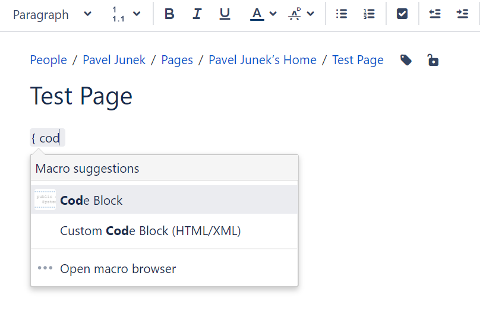This screenshot has height=317, width=480.
Task: Outdent the current line
Action: click(435, 14)
